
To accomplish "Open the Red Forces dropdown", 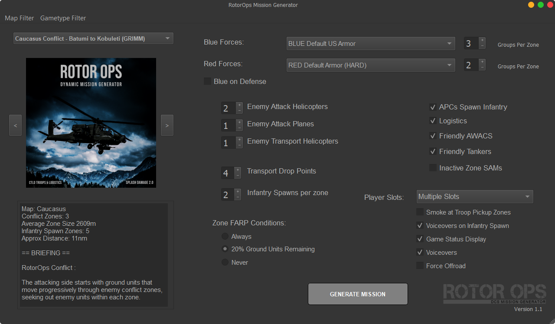I will point(371,65).
